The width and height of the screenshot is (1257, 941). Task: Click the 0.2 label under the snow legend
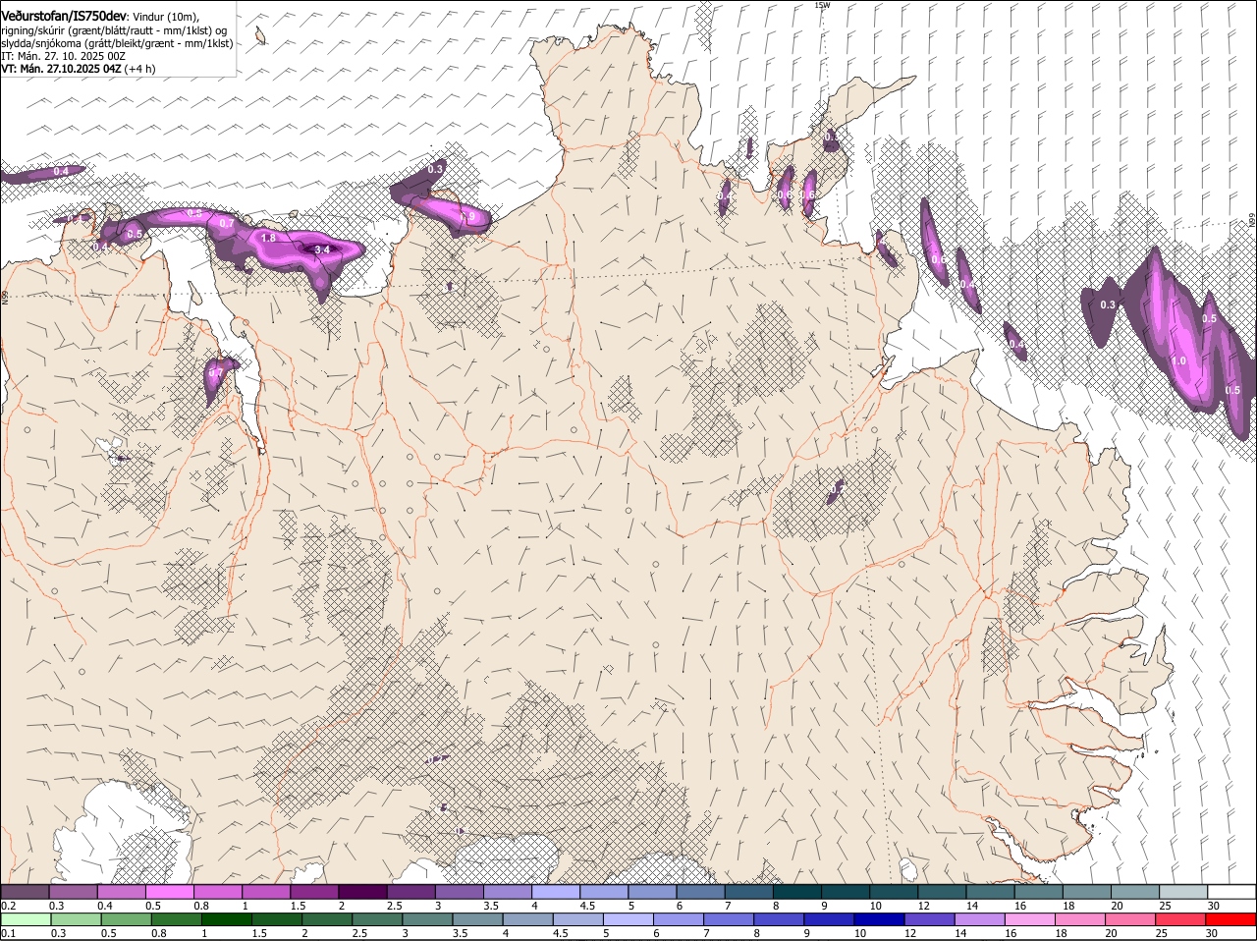[x=8, y=905]
